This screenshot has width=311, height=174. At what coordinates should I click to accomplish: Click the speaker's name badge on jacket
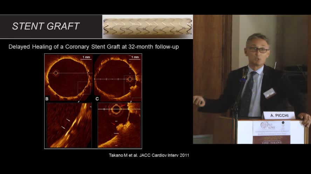269,93
